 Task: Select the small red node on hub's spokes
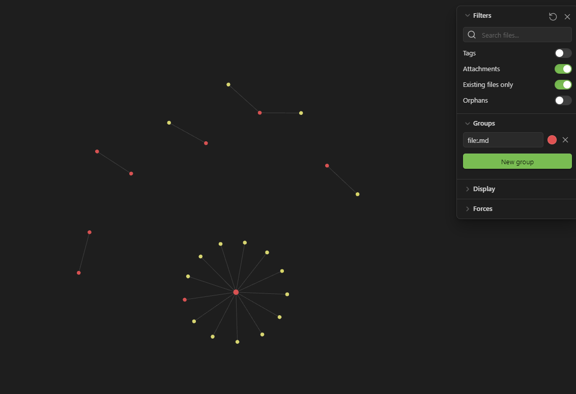click(x=185, y=300)
